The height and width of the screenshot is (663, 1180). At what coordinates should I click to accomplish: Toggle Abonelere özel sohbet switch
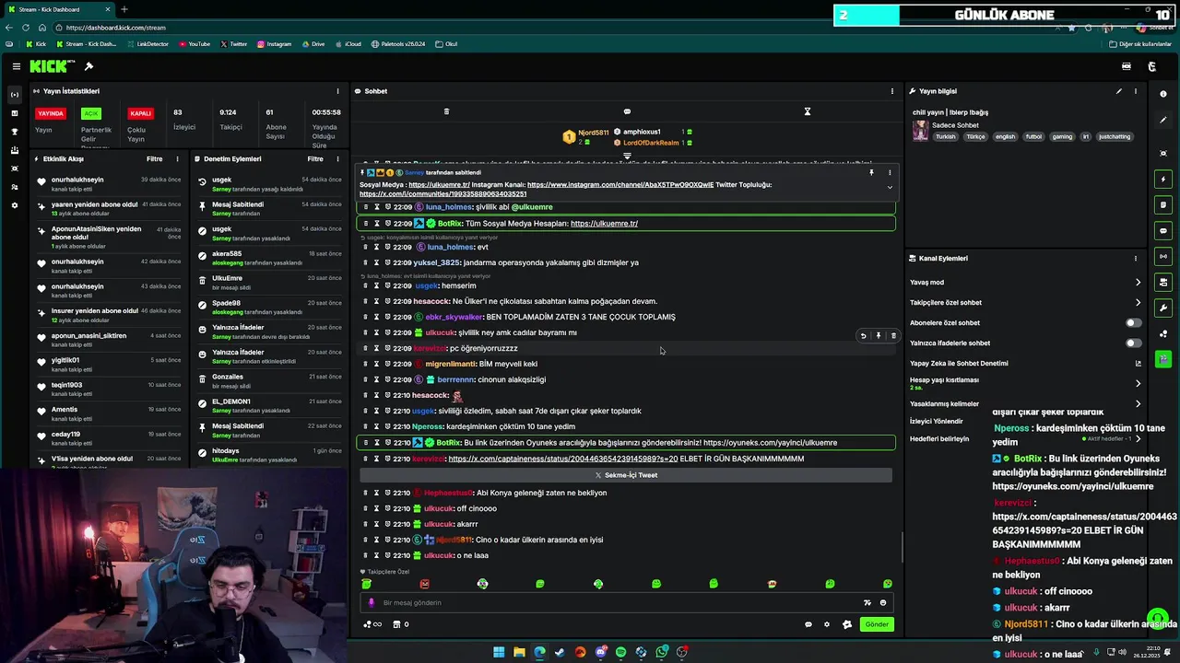coord(1133,323)
